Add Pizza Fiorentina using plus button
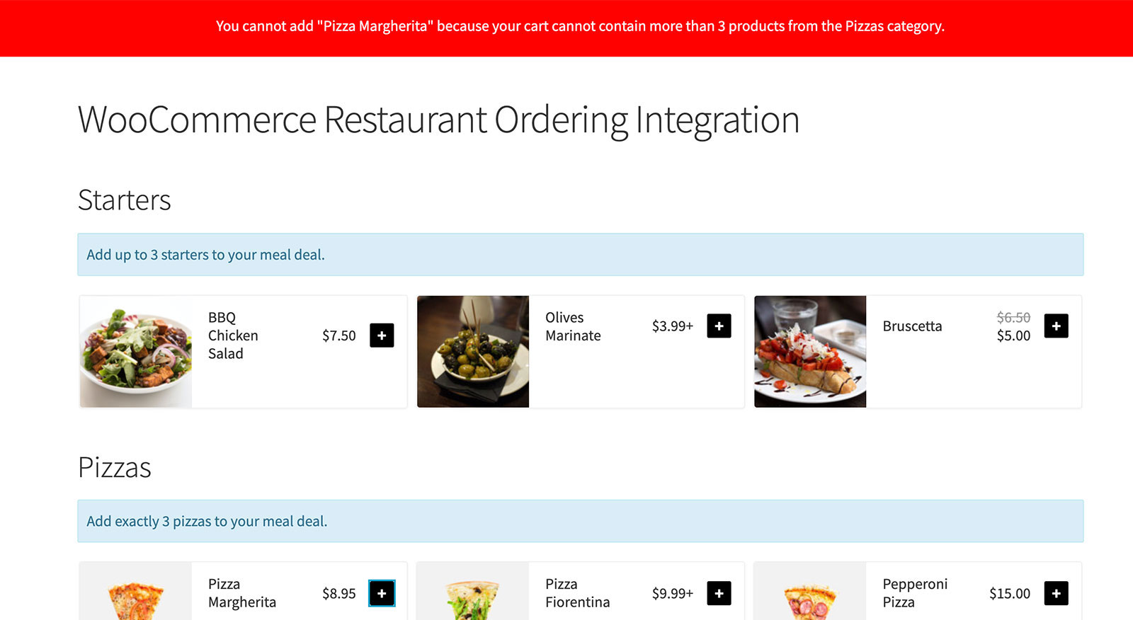This screenshot has width=1133, height=620. (x=719, y=593)
